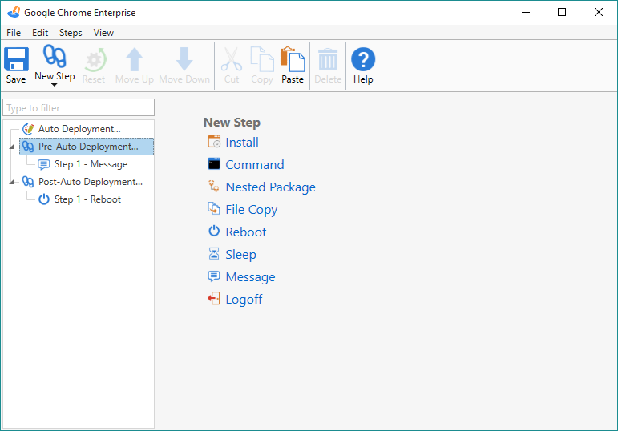Collapse the Pre-Auto Deployment node
The height and width of the screenshot is (431, 618).
click(x=11, y=147)
